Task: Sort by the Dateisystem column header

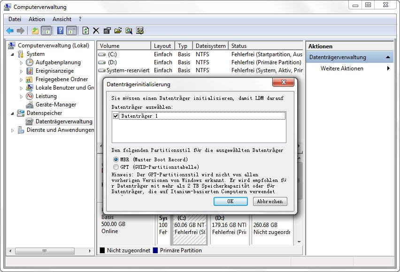Action: point(210,46)
